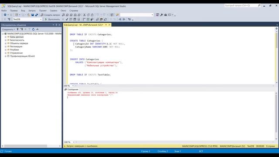The image size is (279, 157).
Task: Click the Выполнить execute button
Action: pyautogui.click(x=52, y=19)
